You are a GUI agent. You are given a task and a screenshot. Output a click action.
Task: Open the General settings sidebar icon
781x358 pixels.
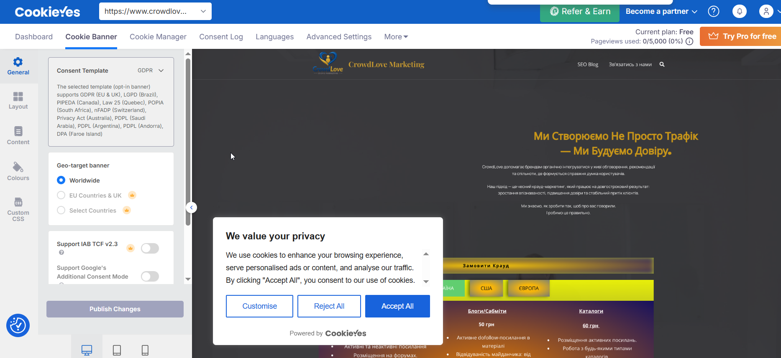coord(18,66)
